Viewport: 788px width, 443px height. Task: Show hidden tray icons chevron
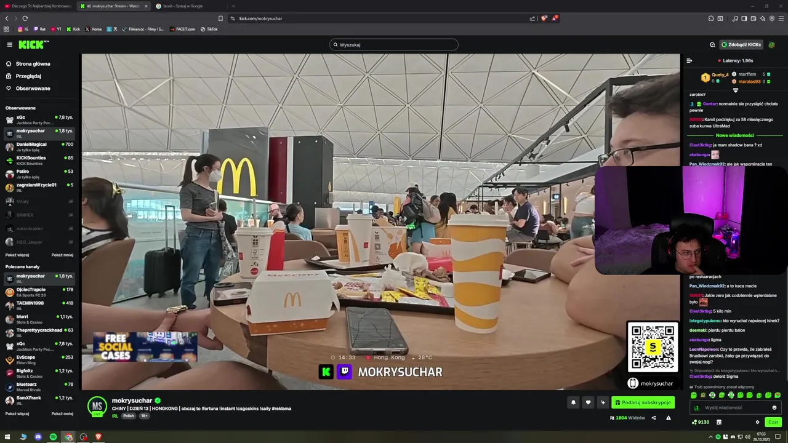(x=711, y=437)
